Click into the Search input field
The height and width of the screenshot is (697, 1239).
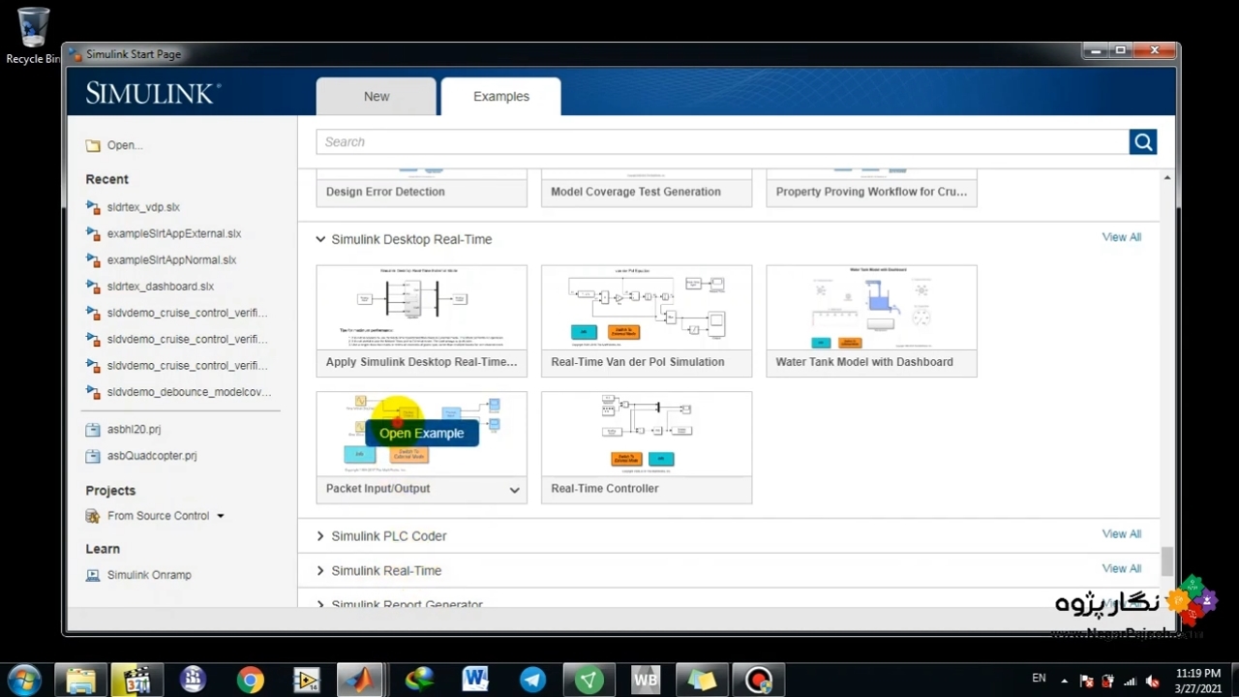click(721, 142)
